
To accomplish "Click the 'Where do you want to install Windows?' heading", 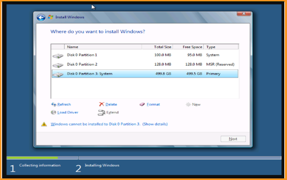I will 98,32.
